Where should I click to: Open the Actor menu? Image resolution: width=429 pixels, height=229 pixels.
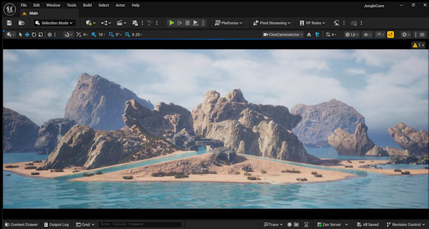[x=120, y=5]
